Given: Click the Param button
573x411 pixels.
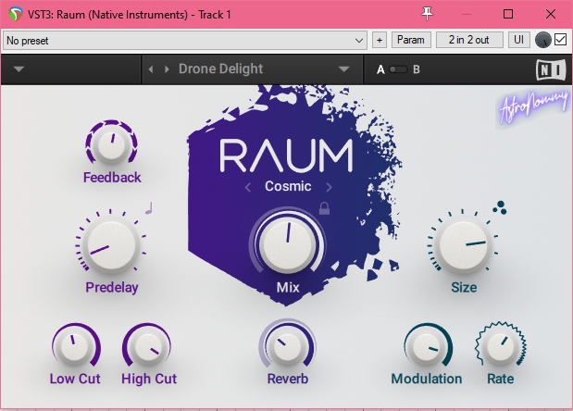Looking at the screenshot, I should (x=411, y=40).
